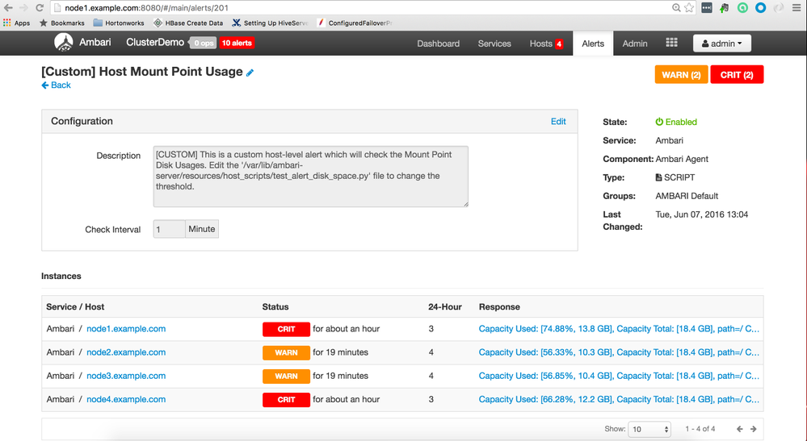This screenshot has width=807, height=441.
Task: Click Edit in the Configuration panel
Action: [558, 122]
